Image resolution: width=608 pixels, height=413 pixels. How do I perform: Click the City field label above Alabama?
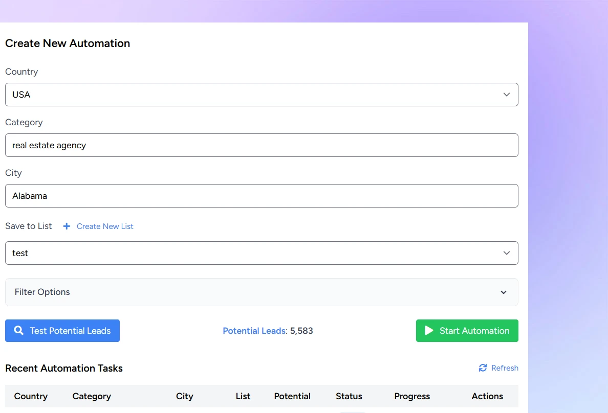14,173
